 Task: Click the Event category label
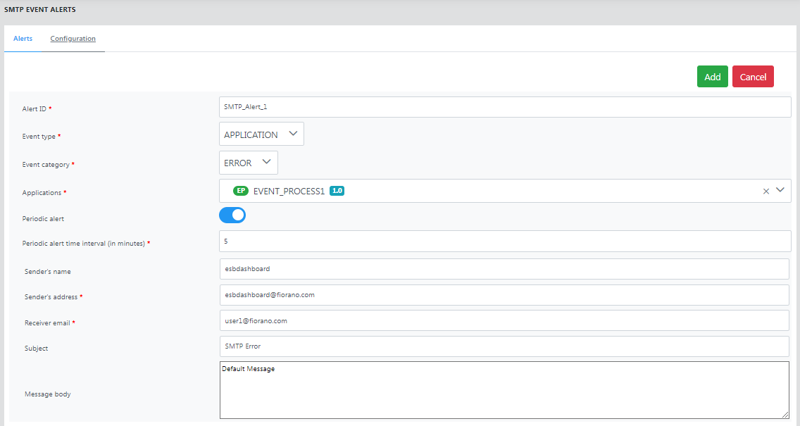46,164
